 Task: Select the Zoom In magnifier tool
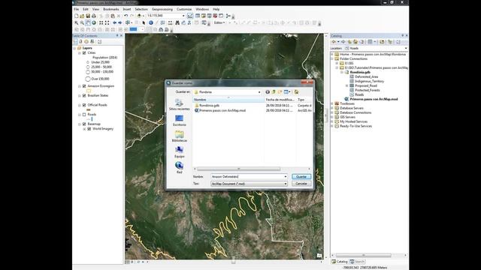click(77, 23)
